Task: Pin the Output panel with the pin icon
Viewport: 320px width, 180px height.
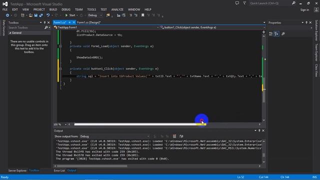Action: (x=259, y=130)
